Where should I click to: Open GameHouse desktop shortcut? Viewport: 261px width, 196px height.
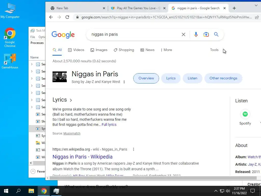pyautogui.click(x=10, y=61)
